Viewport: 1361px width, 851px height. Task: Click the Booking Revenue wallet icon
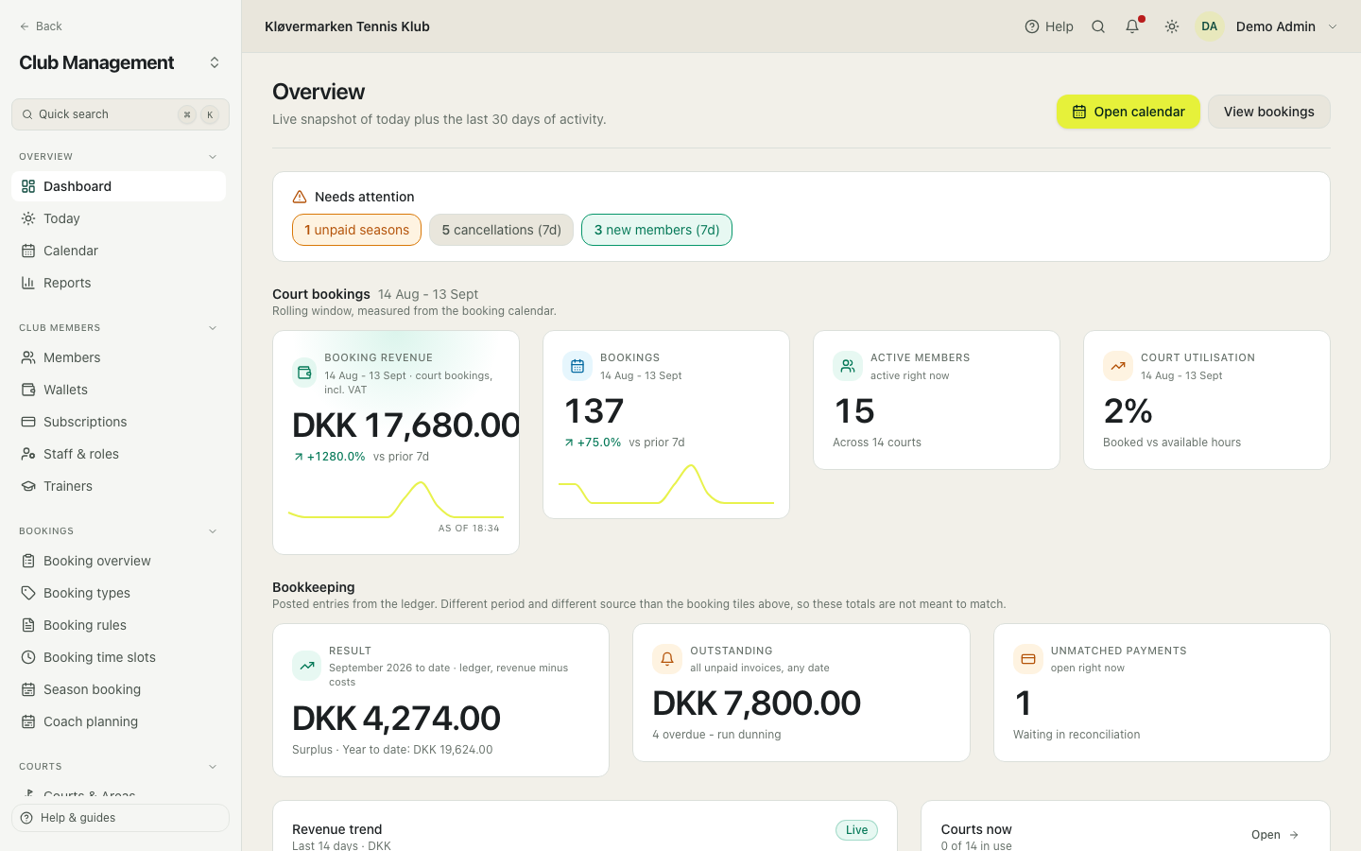pyautogui.click(x=304, y=373)
